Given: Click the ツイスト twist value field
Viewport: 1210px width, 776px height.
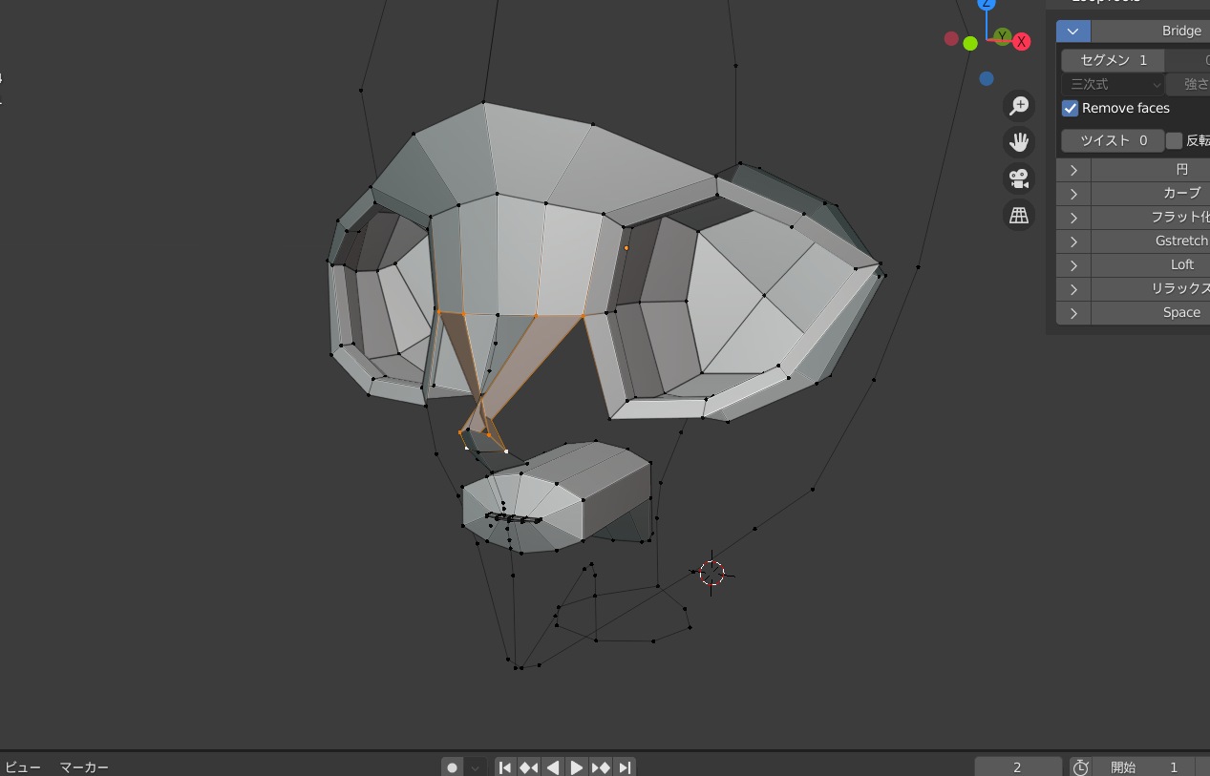Looking at the screenshot, I should (1113, 141).
